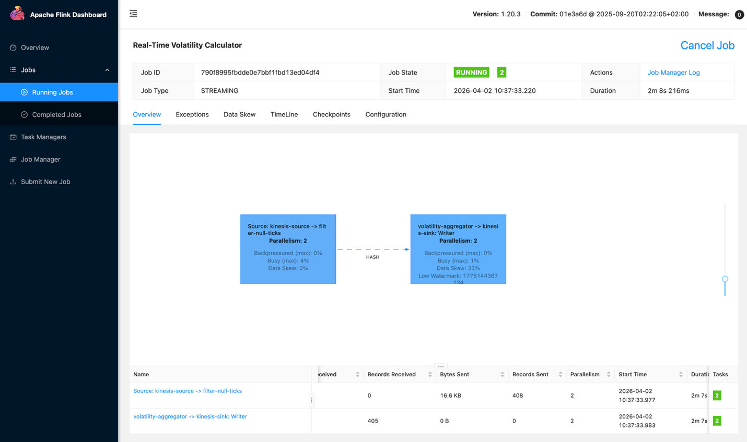
Task: Click the ellipsis handle above the table
Action: pos(441,366)
